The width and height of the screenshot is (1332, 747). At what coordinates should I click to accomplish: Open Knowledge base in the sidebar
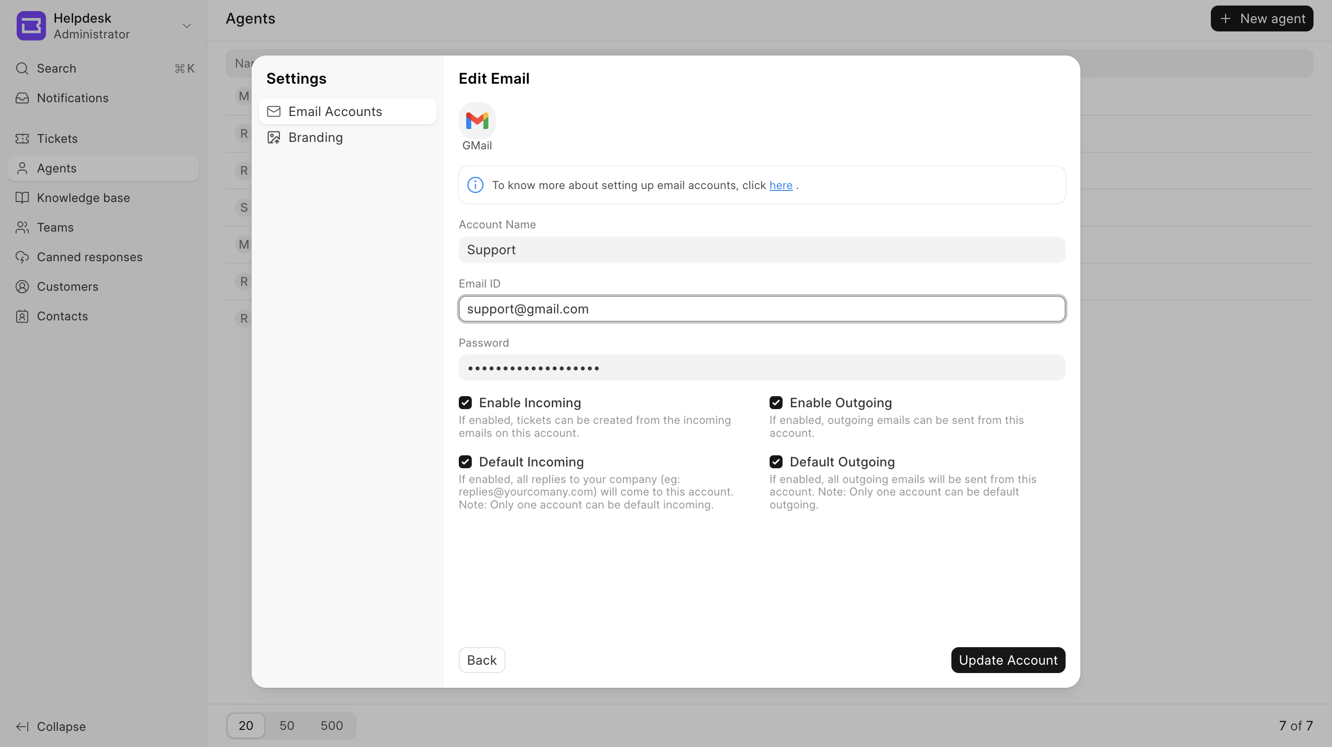click(x=103, y=197)
